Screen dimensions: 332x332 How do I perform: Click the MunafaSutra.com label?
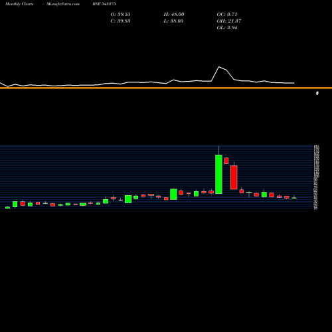point(63,4)
